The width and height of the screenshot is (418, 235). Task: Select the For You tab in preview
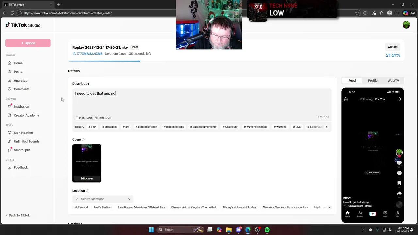click(380, 99)
